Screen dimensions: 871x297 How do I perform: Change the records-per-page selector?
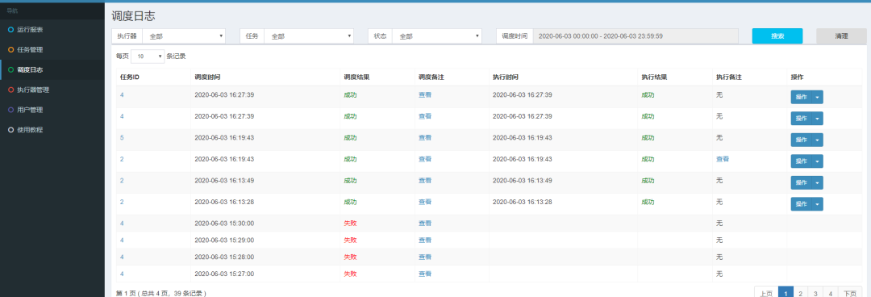click(148, 56)
